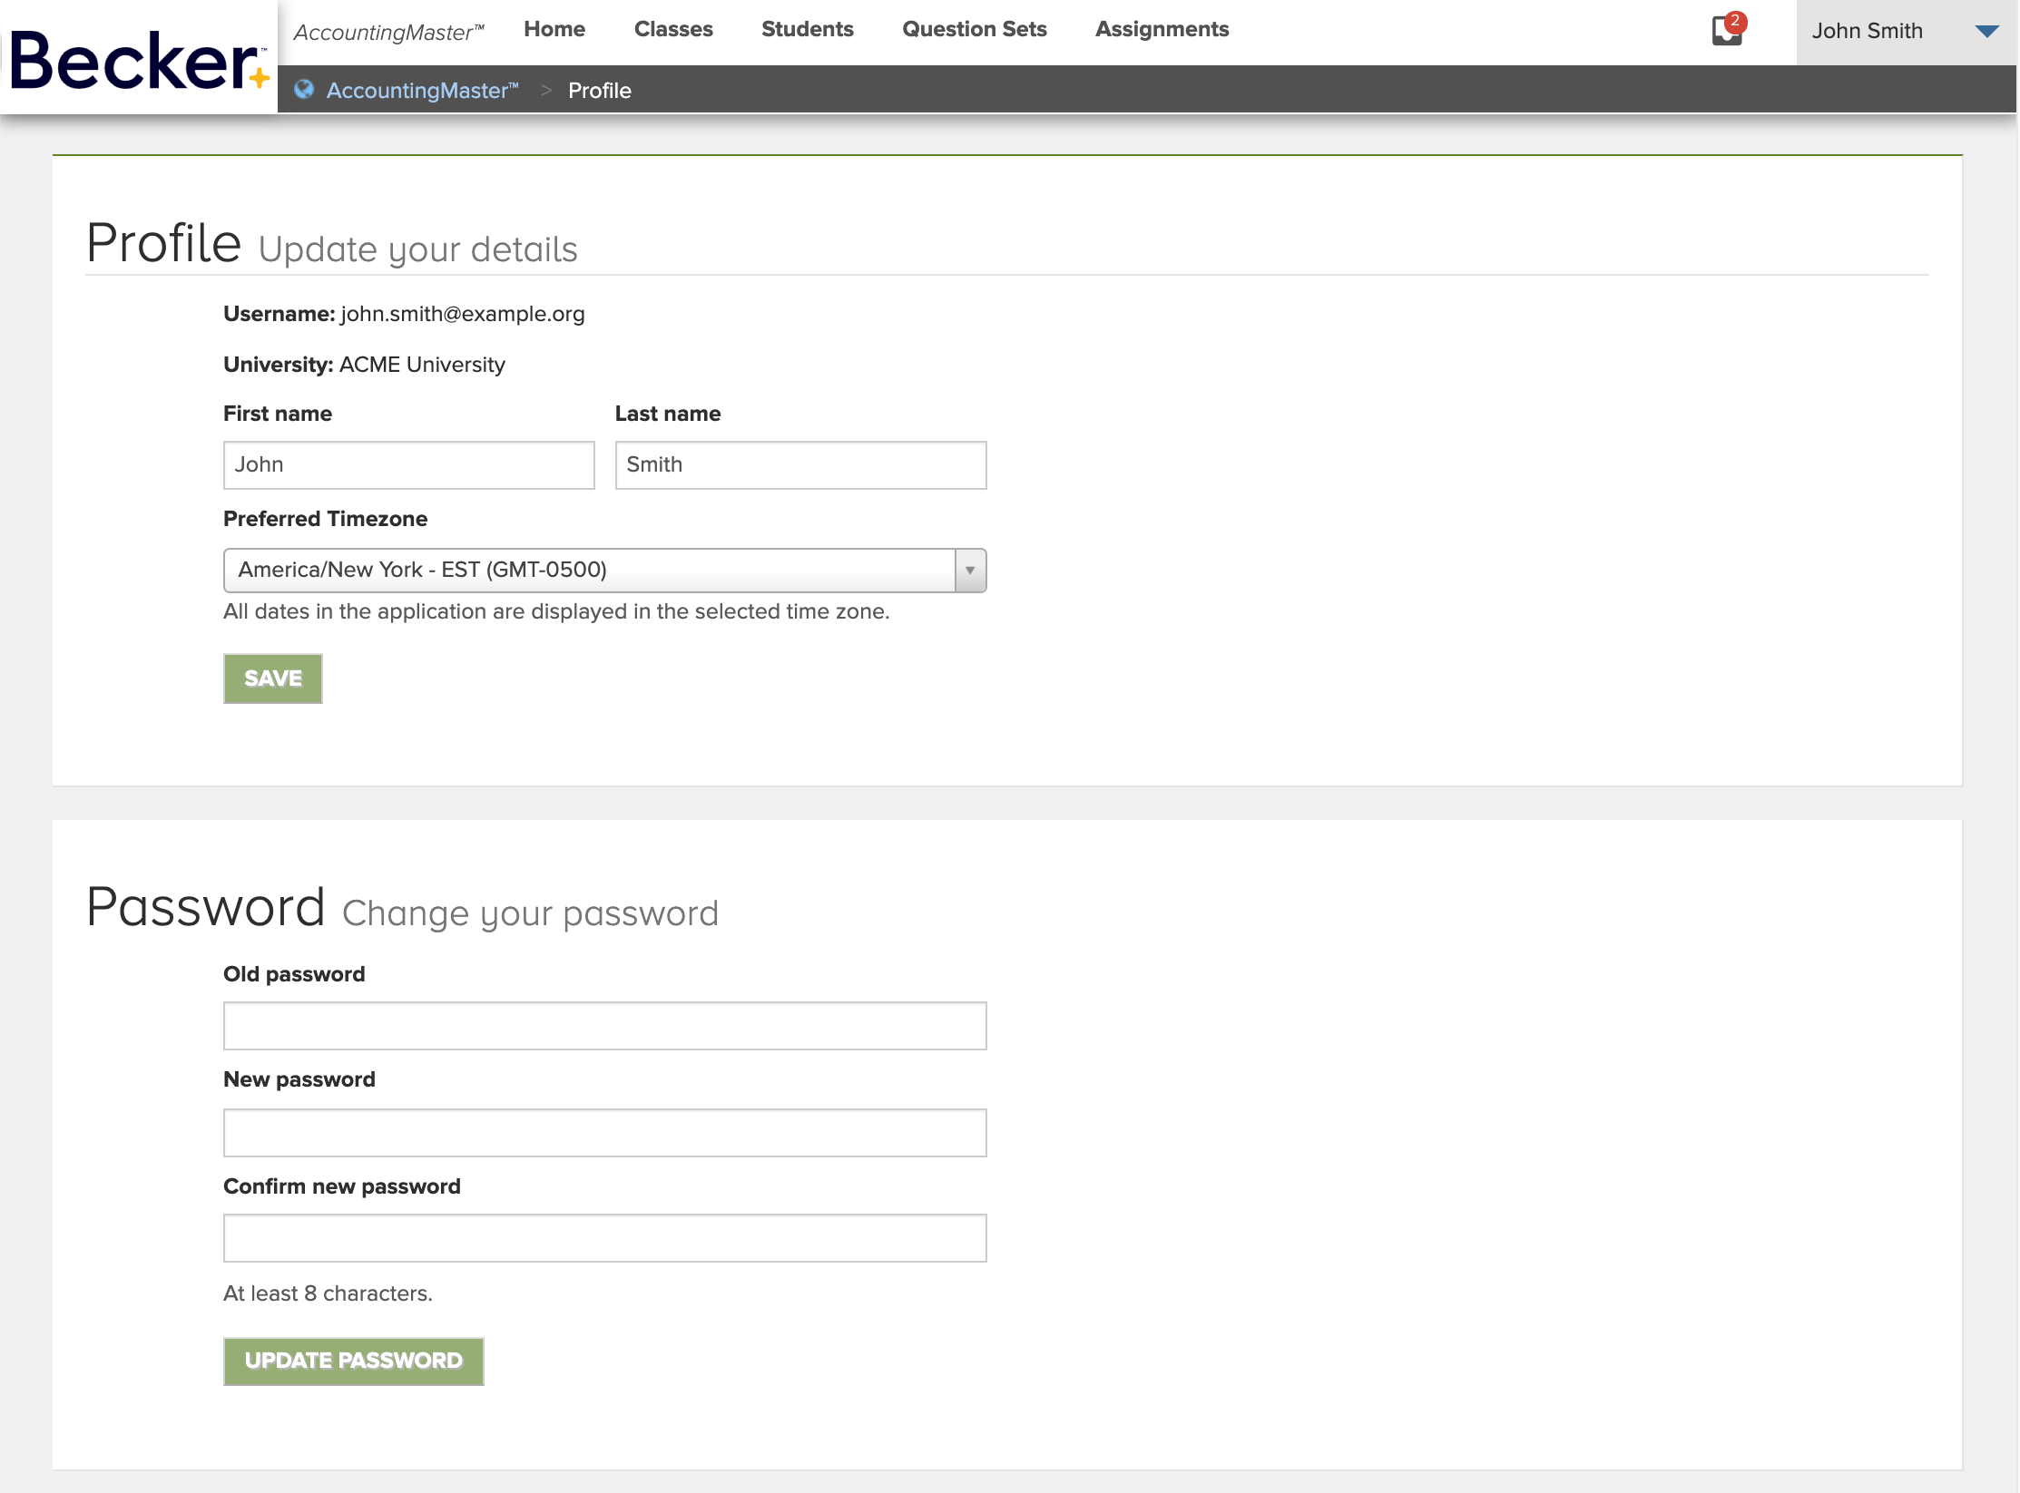The width and height of the screenshot is (2020, 1493).
Task: Open the Students menu
Action: [807, 29]
